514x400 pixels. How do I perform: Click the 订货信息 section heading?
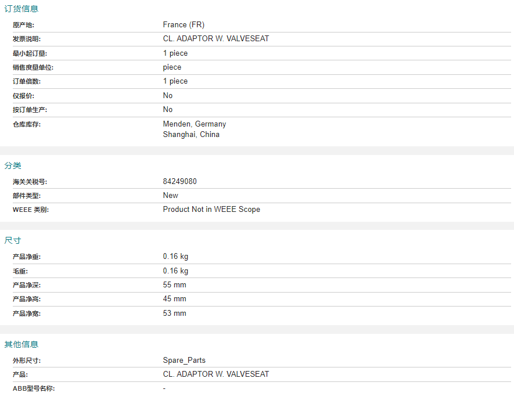pyautogui.click(x=21, y=9)
